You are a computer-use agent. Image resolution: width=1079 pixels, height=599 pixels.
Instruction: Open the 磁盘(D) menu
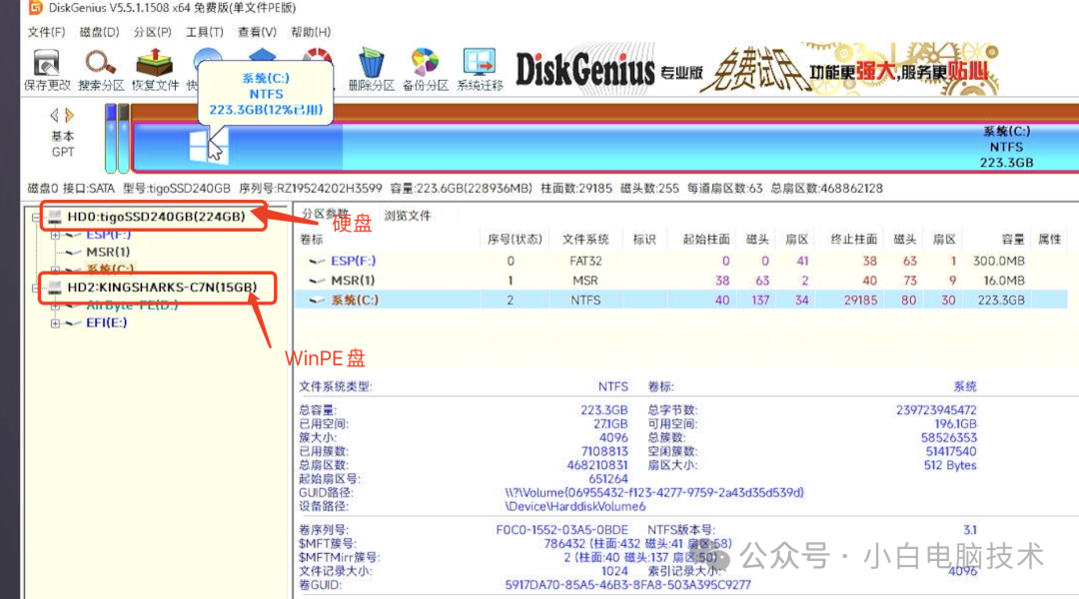99,32
